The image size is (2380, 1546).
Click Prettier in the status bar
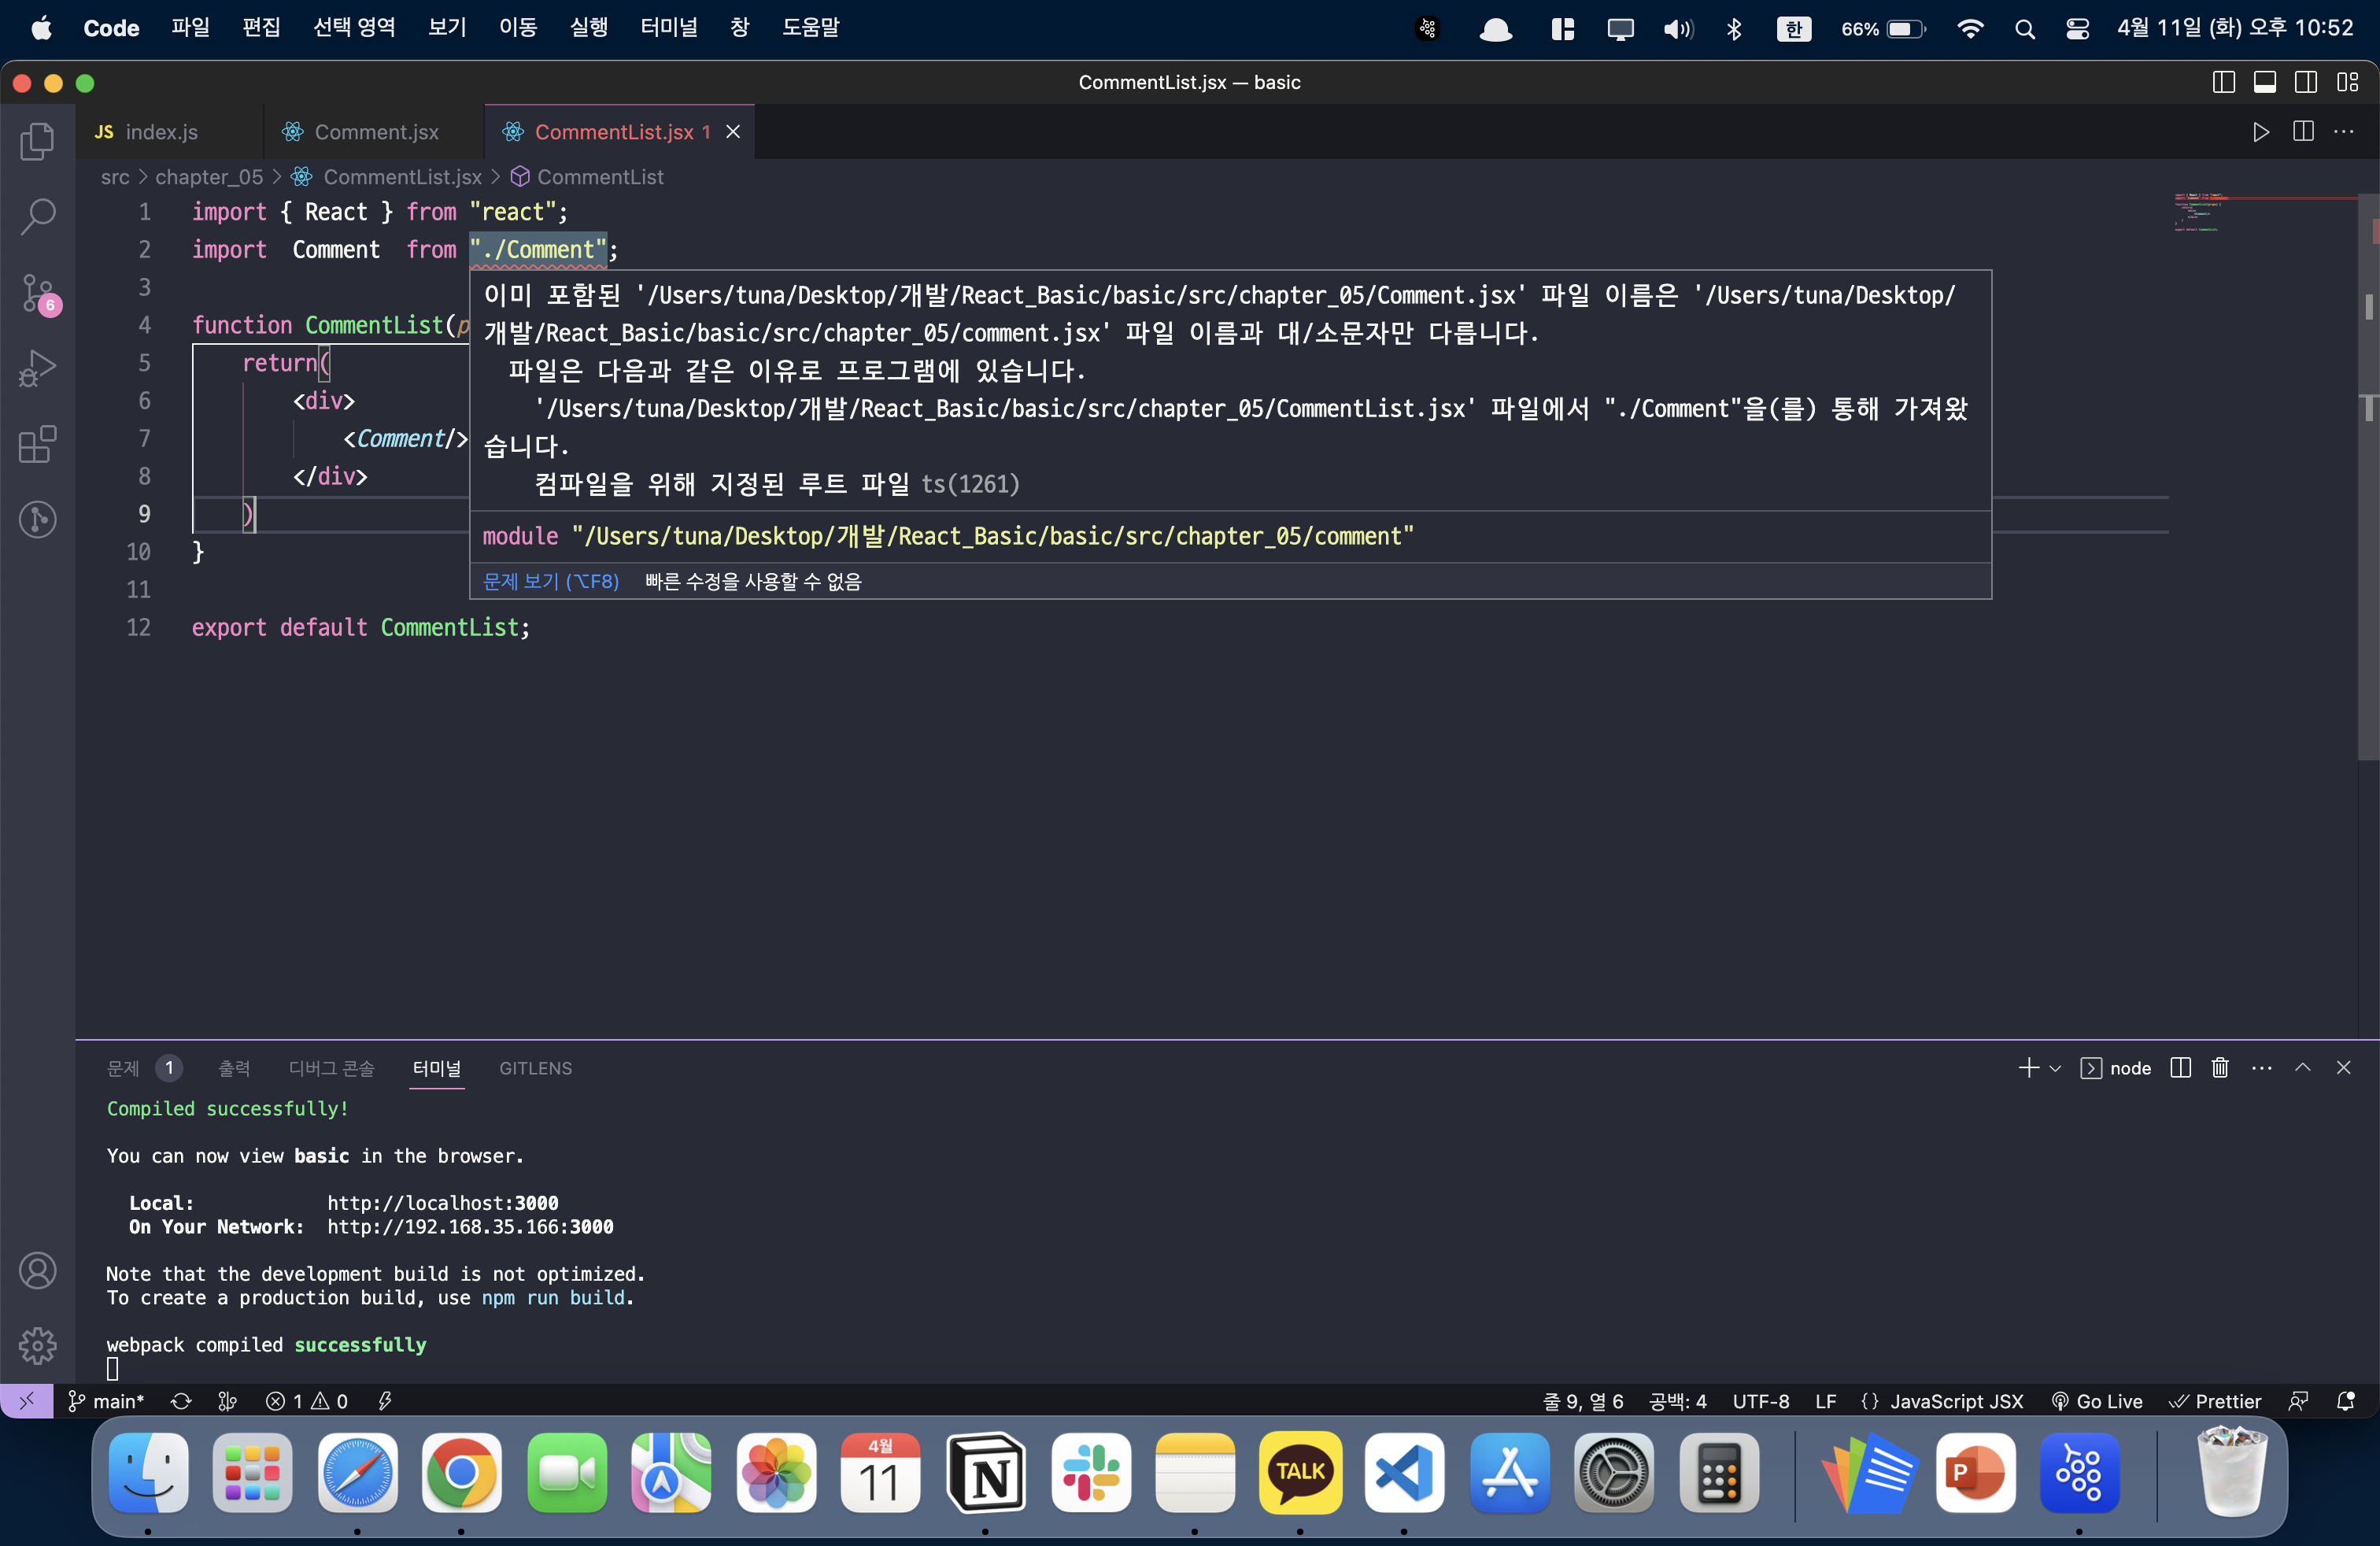(x=2214, y=1401)
